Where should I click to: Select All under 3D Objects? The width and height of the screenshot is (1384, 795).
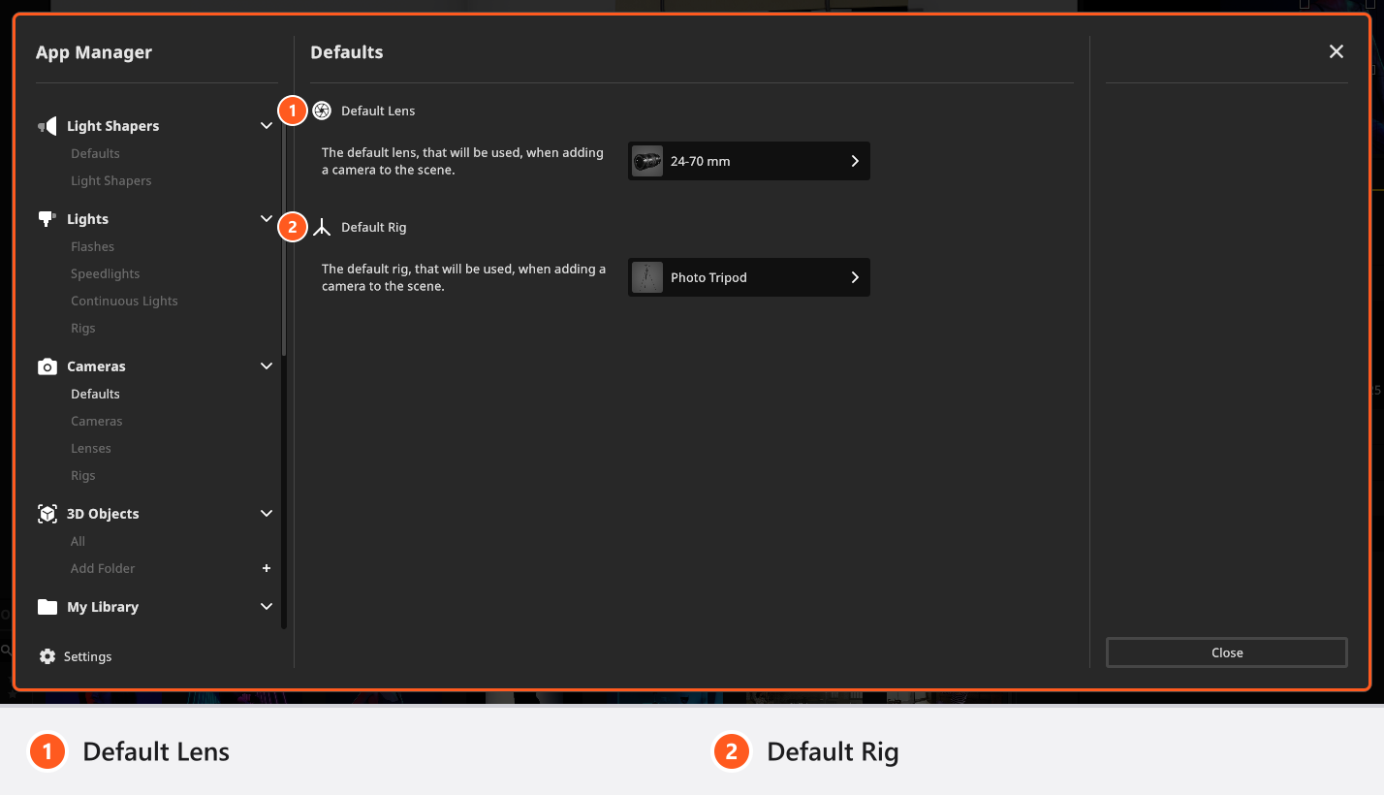coord(78,541)
